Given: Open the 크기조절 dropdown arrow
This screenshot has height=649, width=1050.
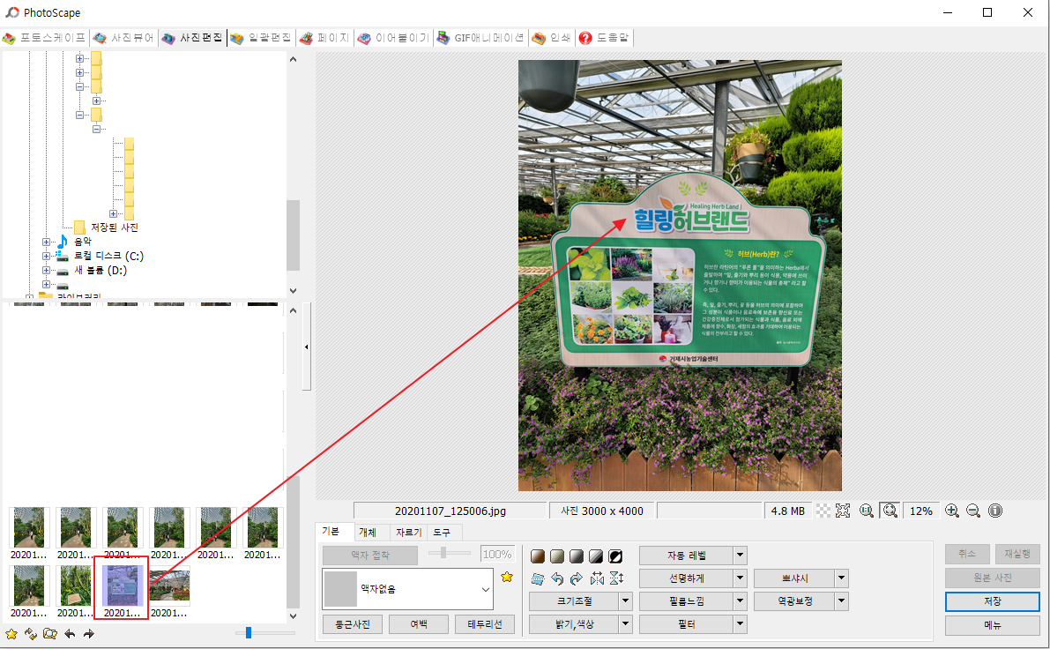Looking at the screenshot, I should pyautogui.click(x=625, y=601).
